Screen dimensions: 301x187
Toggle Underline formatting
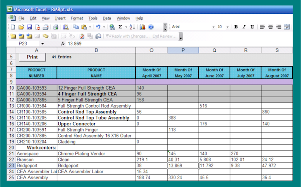252,27
